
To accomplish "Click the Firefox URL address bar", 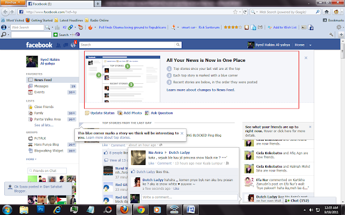I will (x=129, y=12).
